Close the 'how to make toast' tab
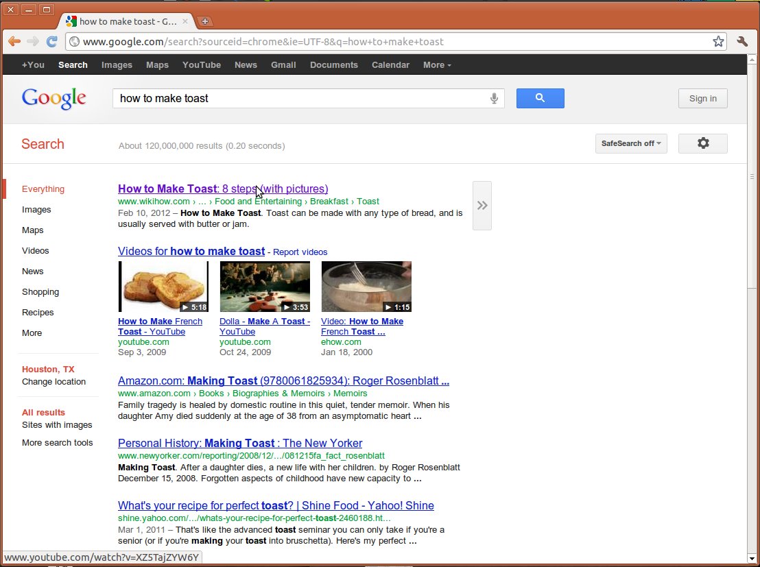This screenshot has width=760, height=567. (185, 21)
